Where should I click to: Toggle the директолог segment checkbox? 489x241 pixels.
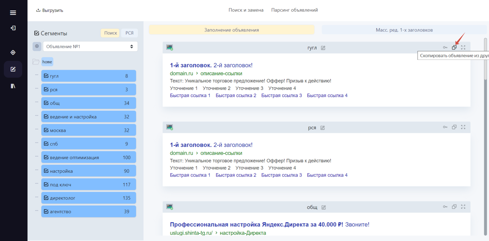click(46, 198)
